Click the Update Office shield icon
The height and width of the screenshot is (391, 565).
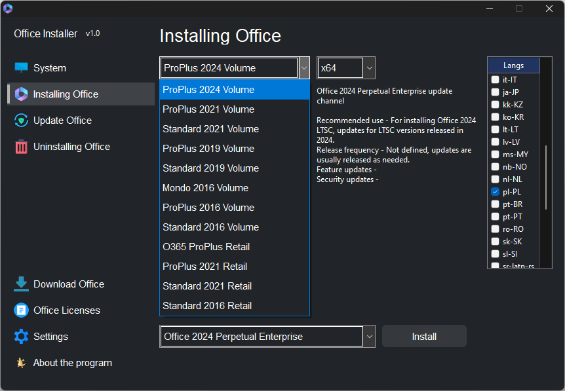point(21,121)
